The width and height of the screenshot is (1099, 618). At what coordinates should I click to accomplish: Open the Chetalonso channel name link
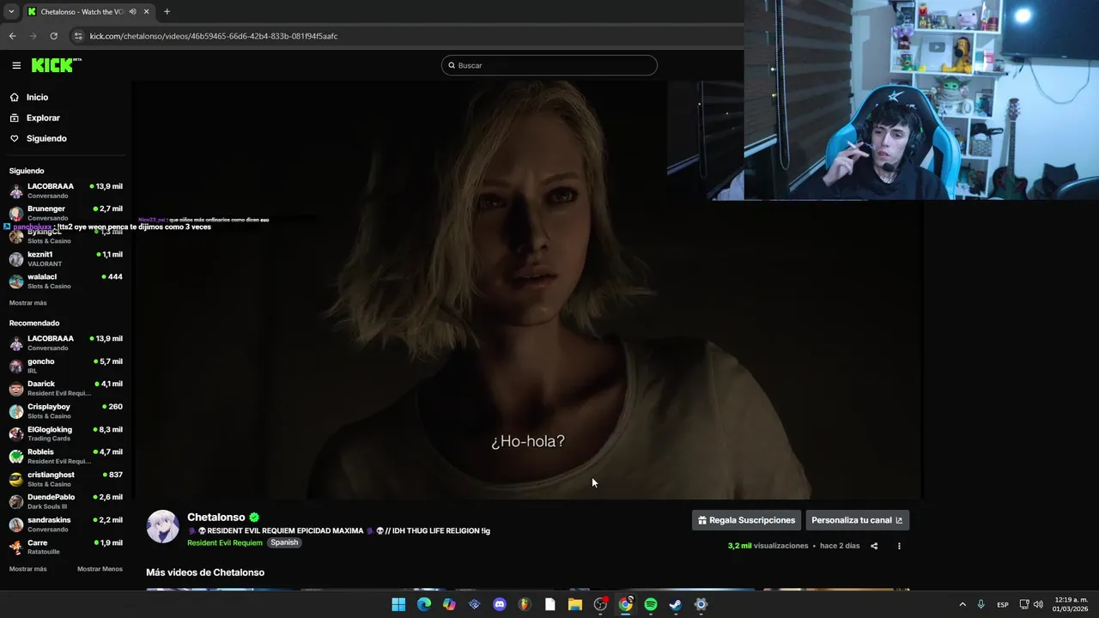pyautogui.click(x=216, y=518)
